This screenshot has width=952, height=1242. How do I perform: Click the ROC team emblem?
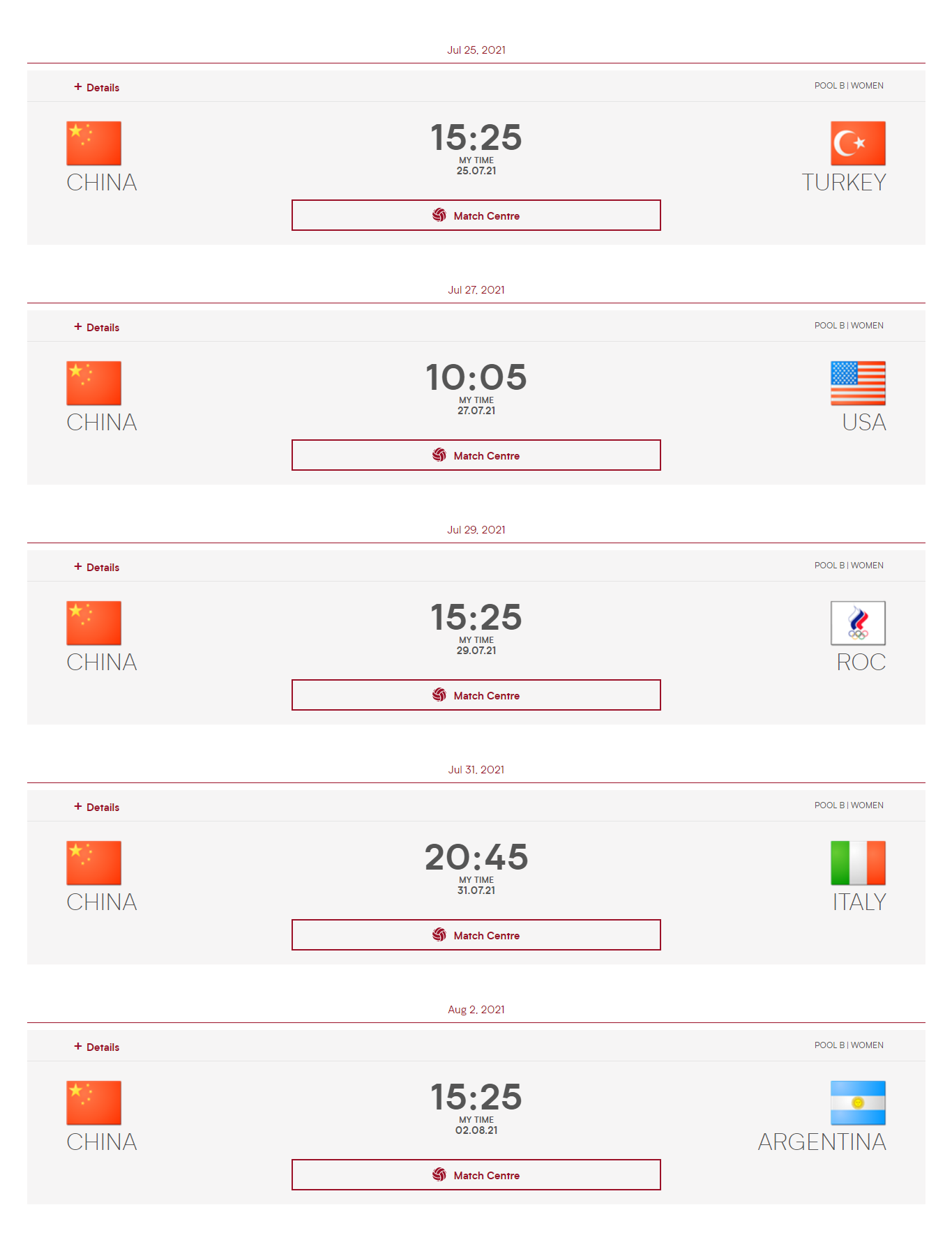[x=858, y=623]
